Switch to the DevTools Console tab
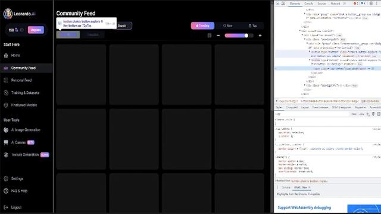Screen dimensions: 381x214 [308, 4]
